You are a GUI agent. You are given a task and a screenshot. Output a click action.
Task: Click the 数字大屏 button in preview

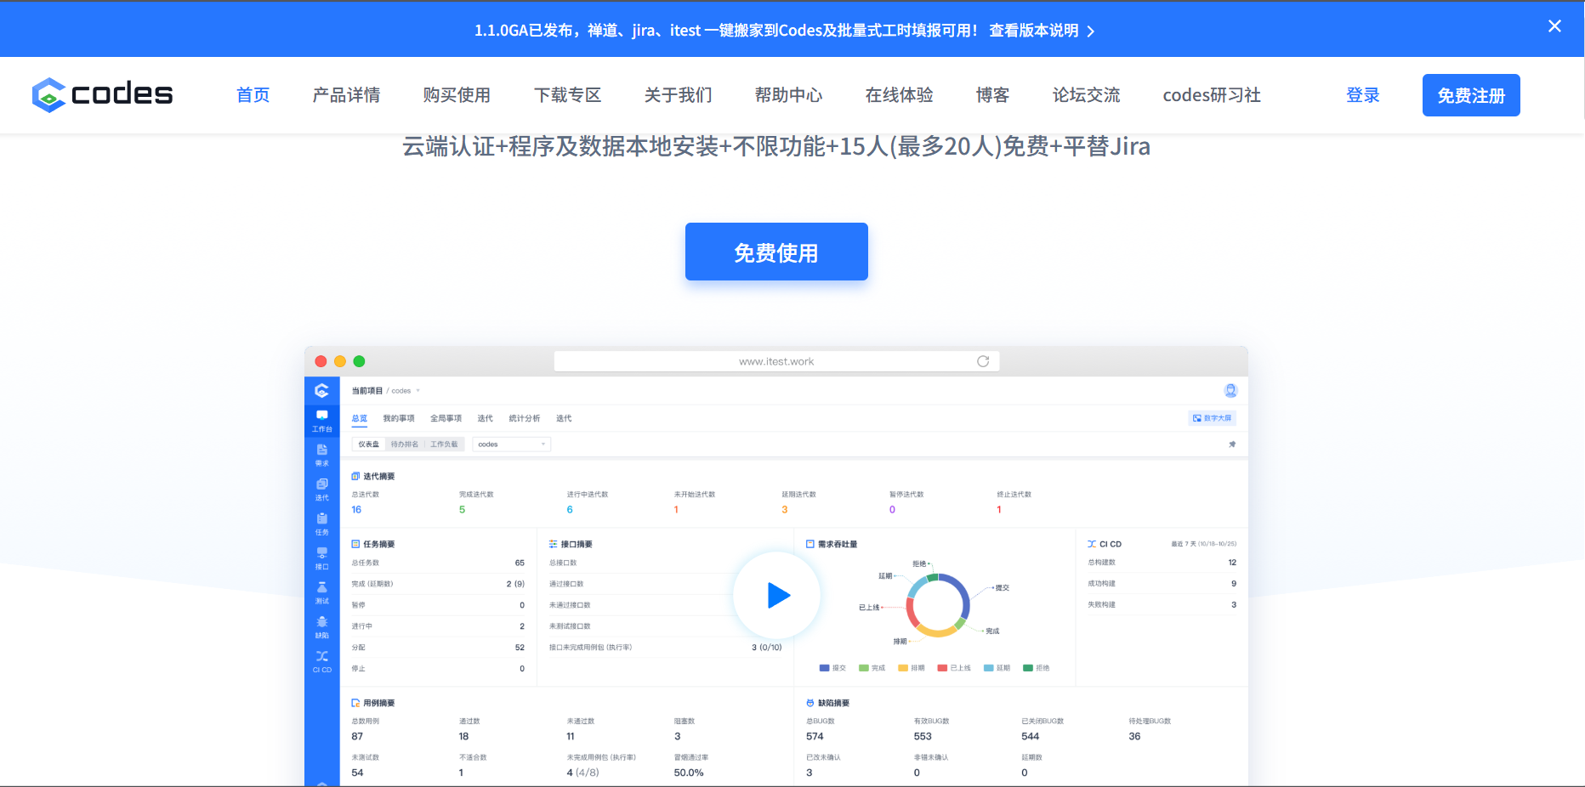click(x=1212, y=418)
